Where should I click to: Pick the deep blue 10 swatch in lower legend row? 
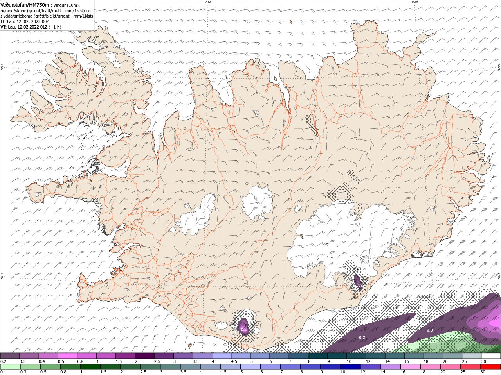coord(350,367)
